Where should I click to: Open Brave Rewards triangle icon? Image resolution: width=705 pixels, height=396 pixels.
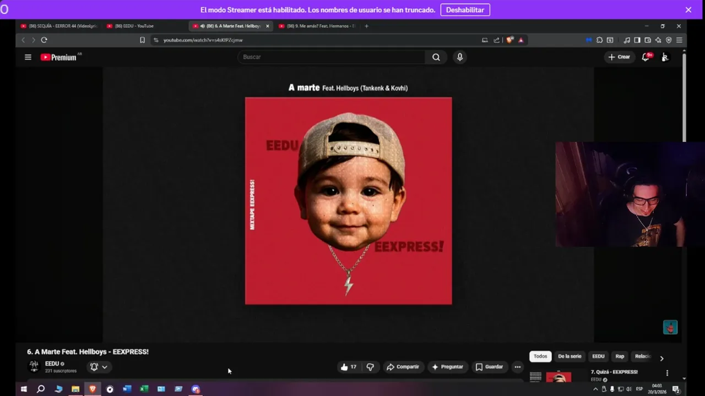click(x=520, y=40)
